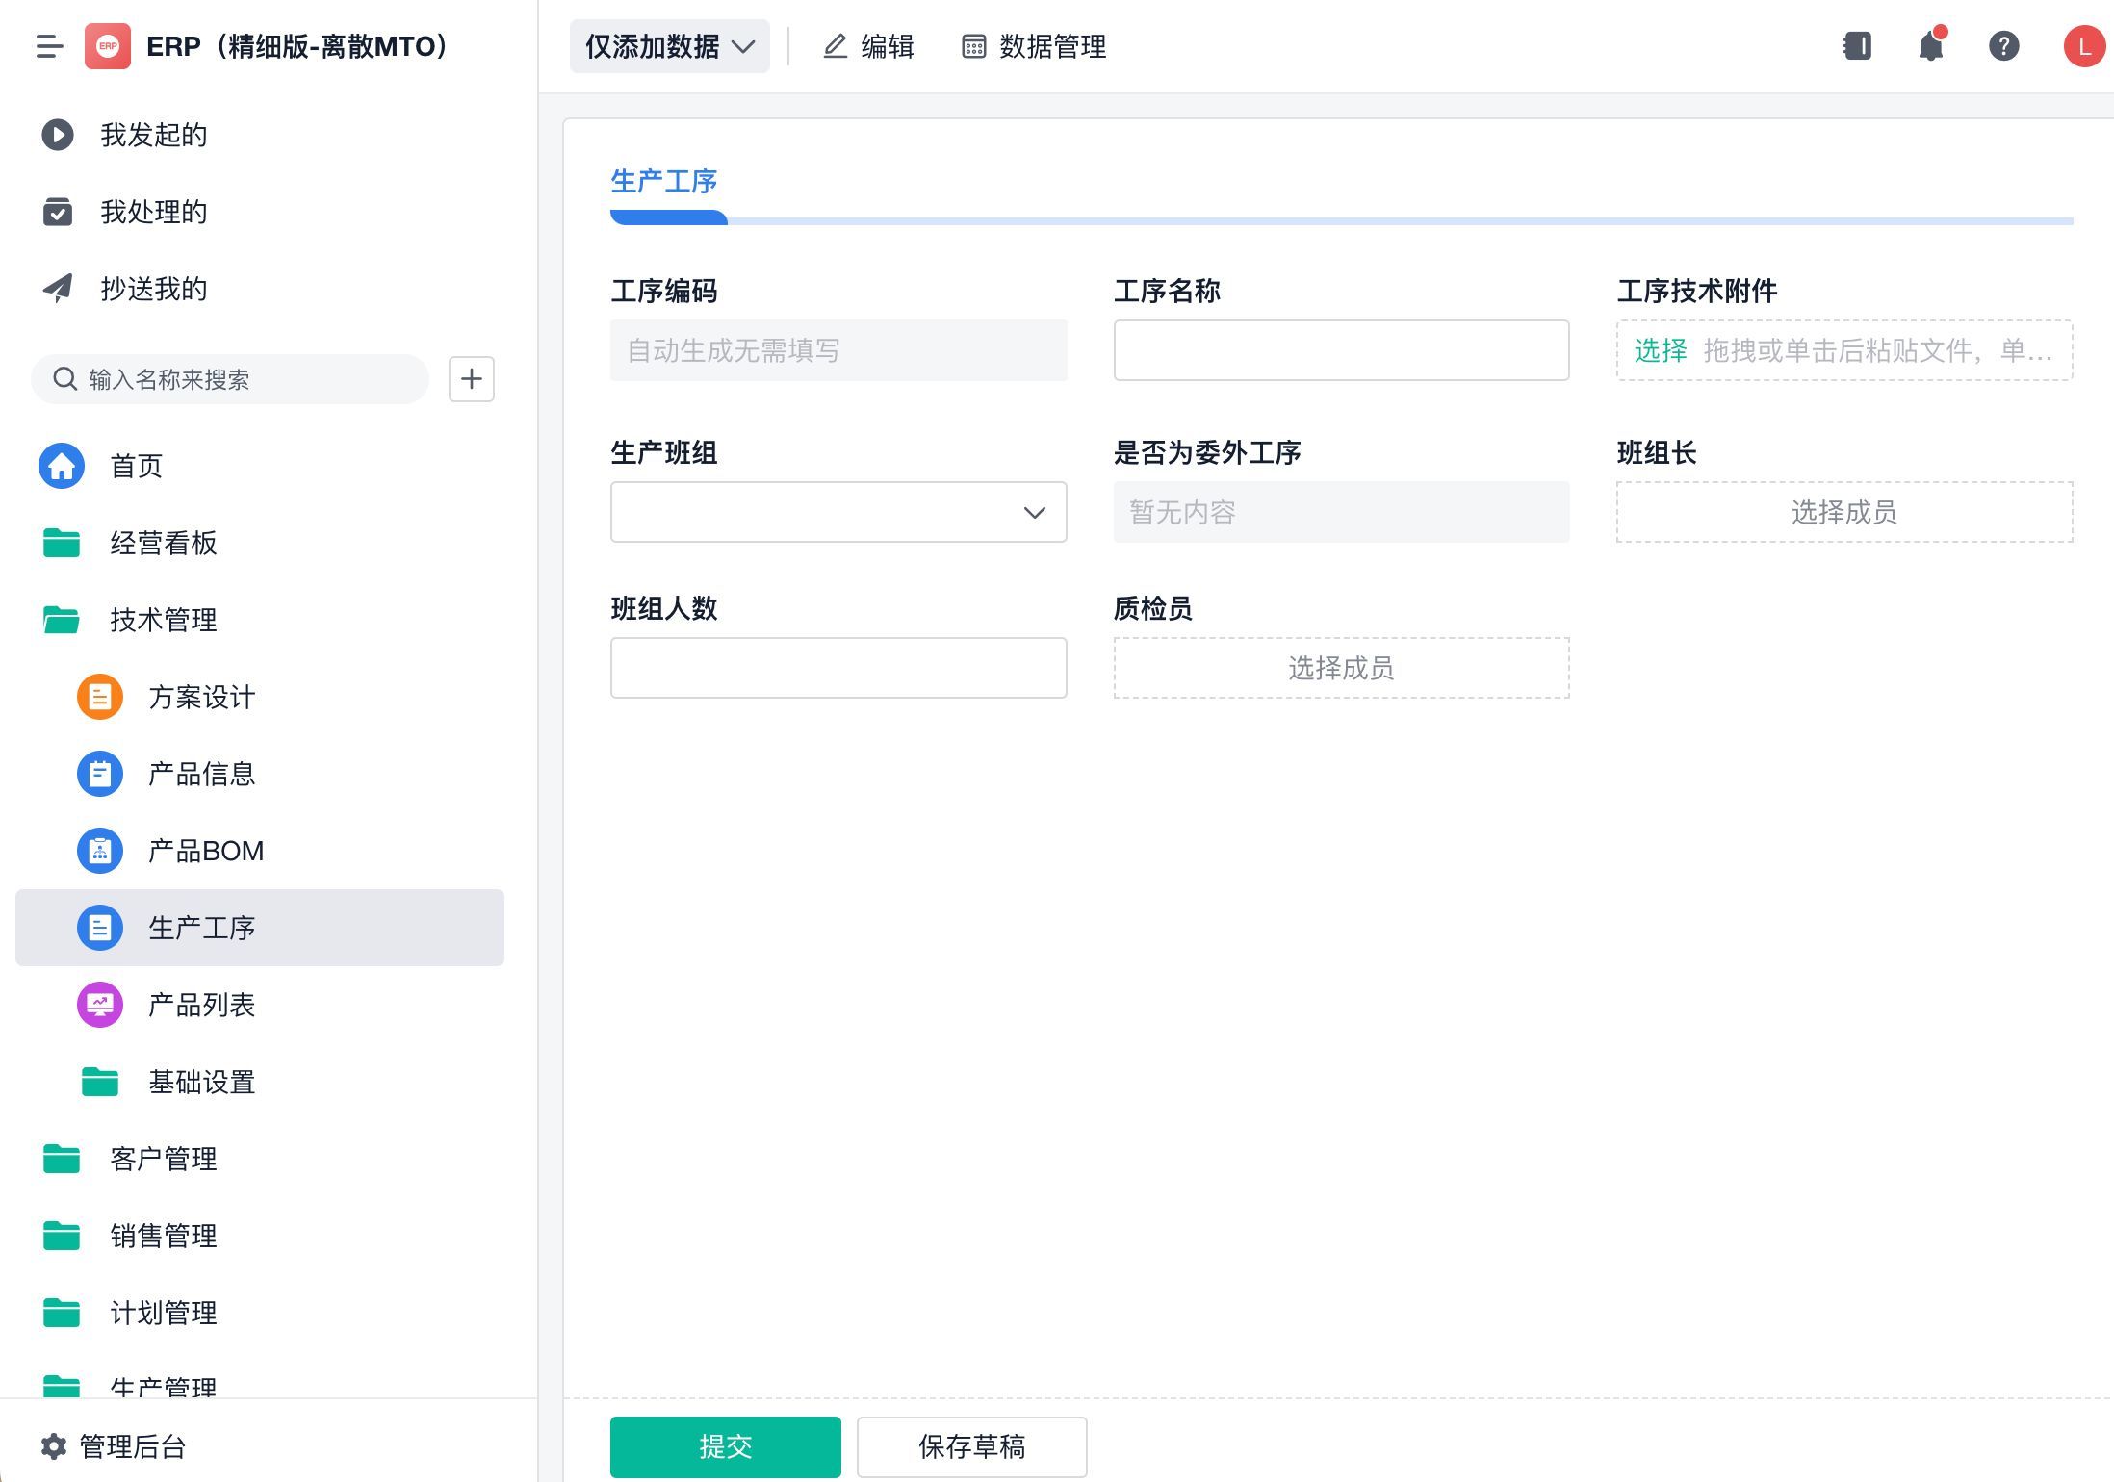Click the green 提交 button

click(x=725, y=1445)
